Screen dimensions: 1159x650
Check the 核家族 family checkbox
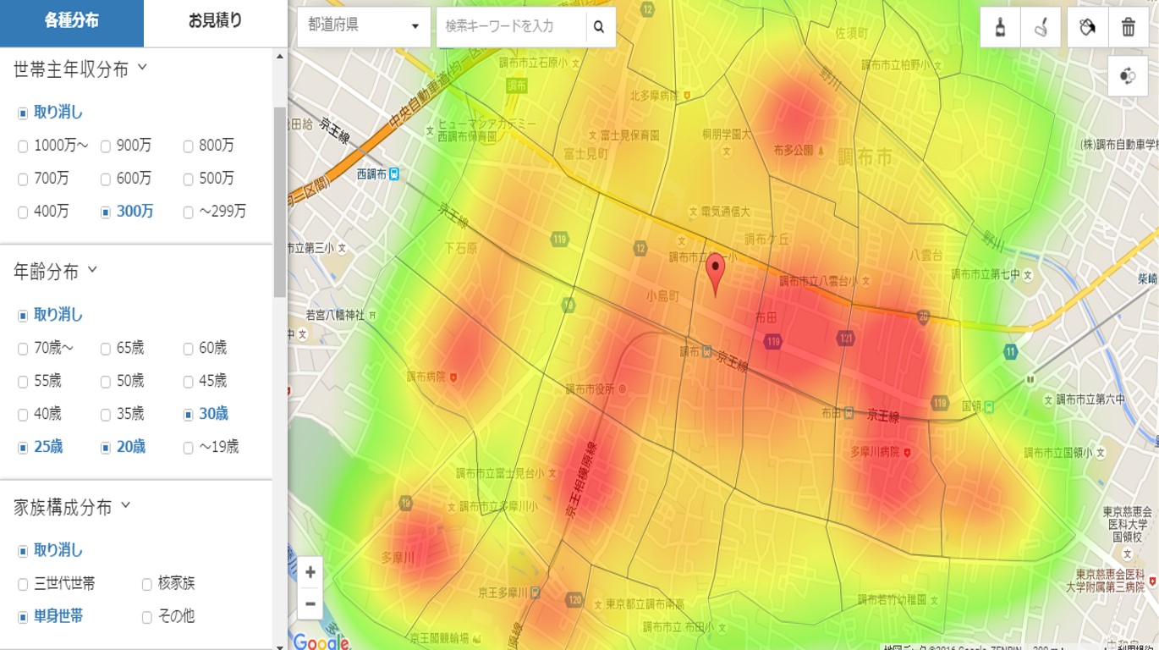(147, 584)
